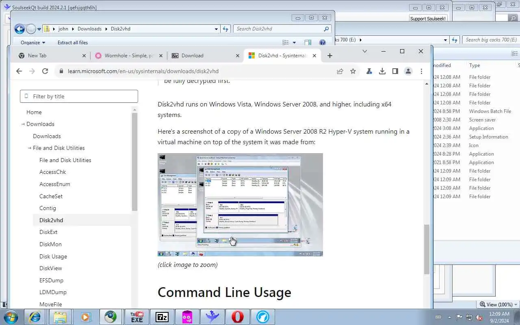The image size is (520, 325).
Task: Toggle the Explorer preview pane
Action: 308,42
